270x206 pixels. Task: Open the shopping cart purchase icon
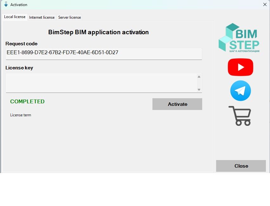coord(240,116)
